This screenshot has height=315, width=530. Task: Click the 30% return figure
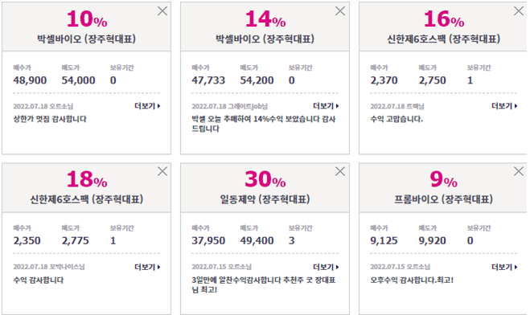coord(265,179)
